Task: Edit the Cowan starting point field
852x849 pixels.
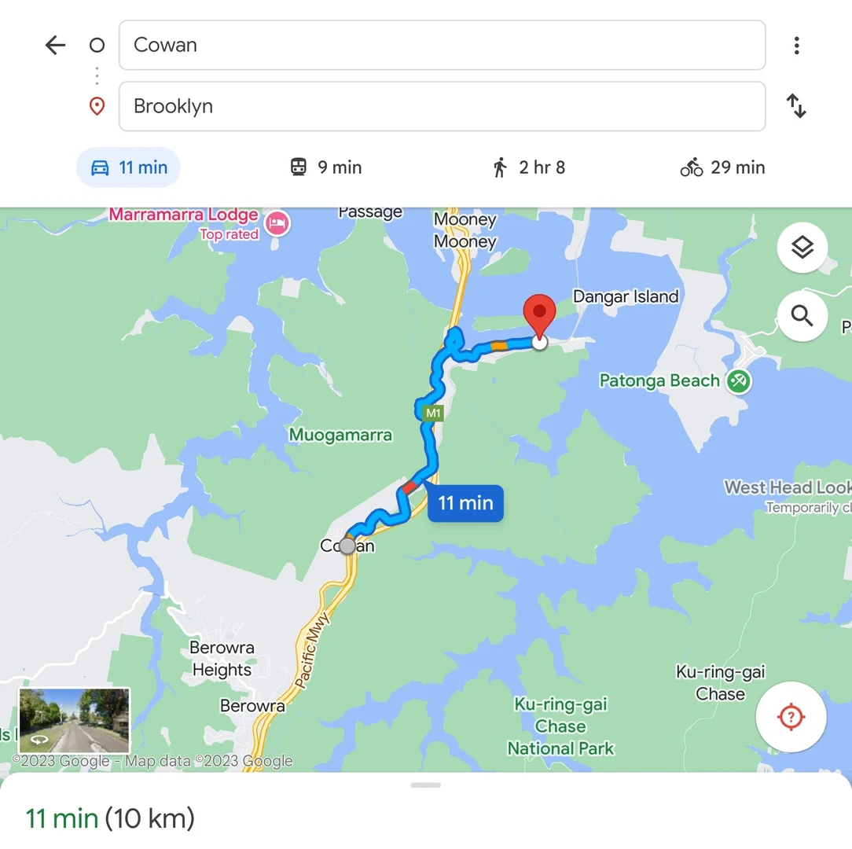Action: [x=443, y=45]
